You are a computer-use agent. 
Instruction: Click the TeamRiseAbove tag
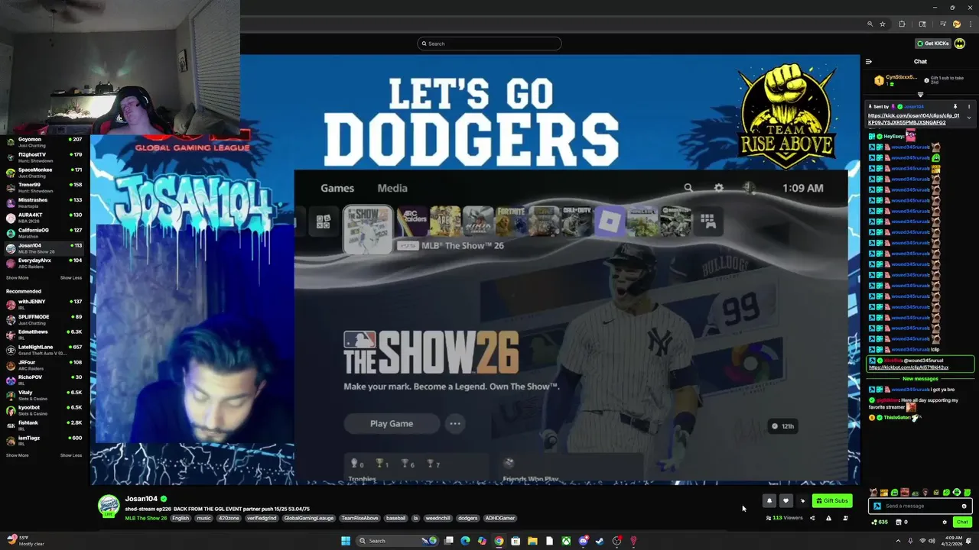pyautogui.click(x=359, y=518)
